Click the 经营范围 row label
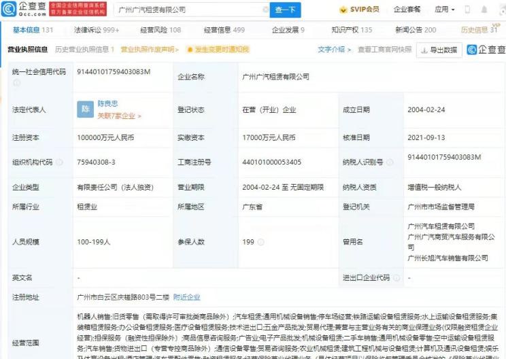The image size is (506, 359). pos(25,343)
